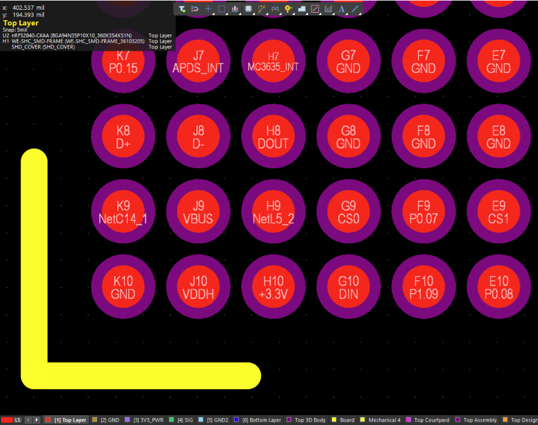Pick the place line tool

(355, 9)
